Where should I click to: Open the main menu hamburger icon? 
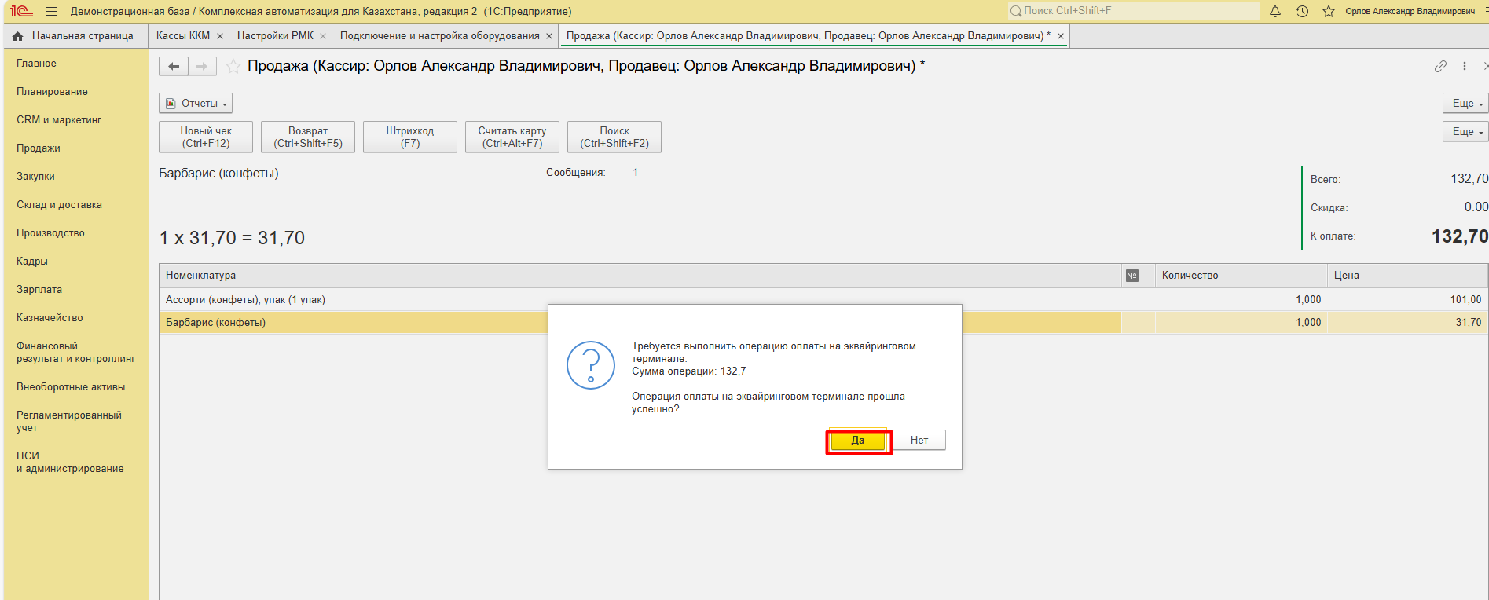[51, 12]
